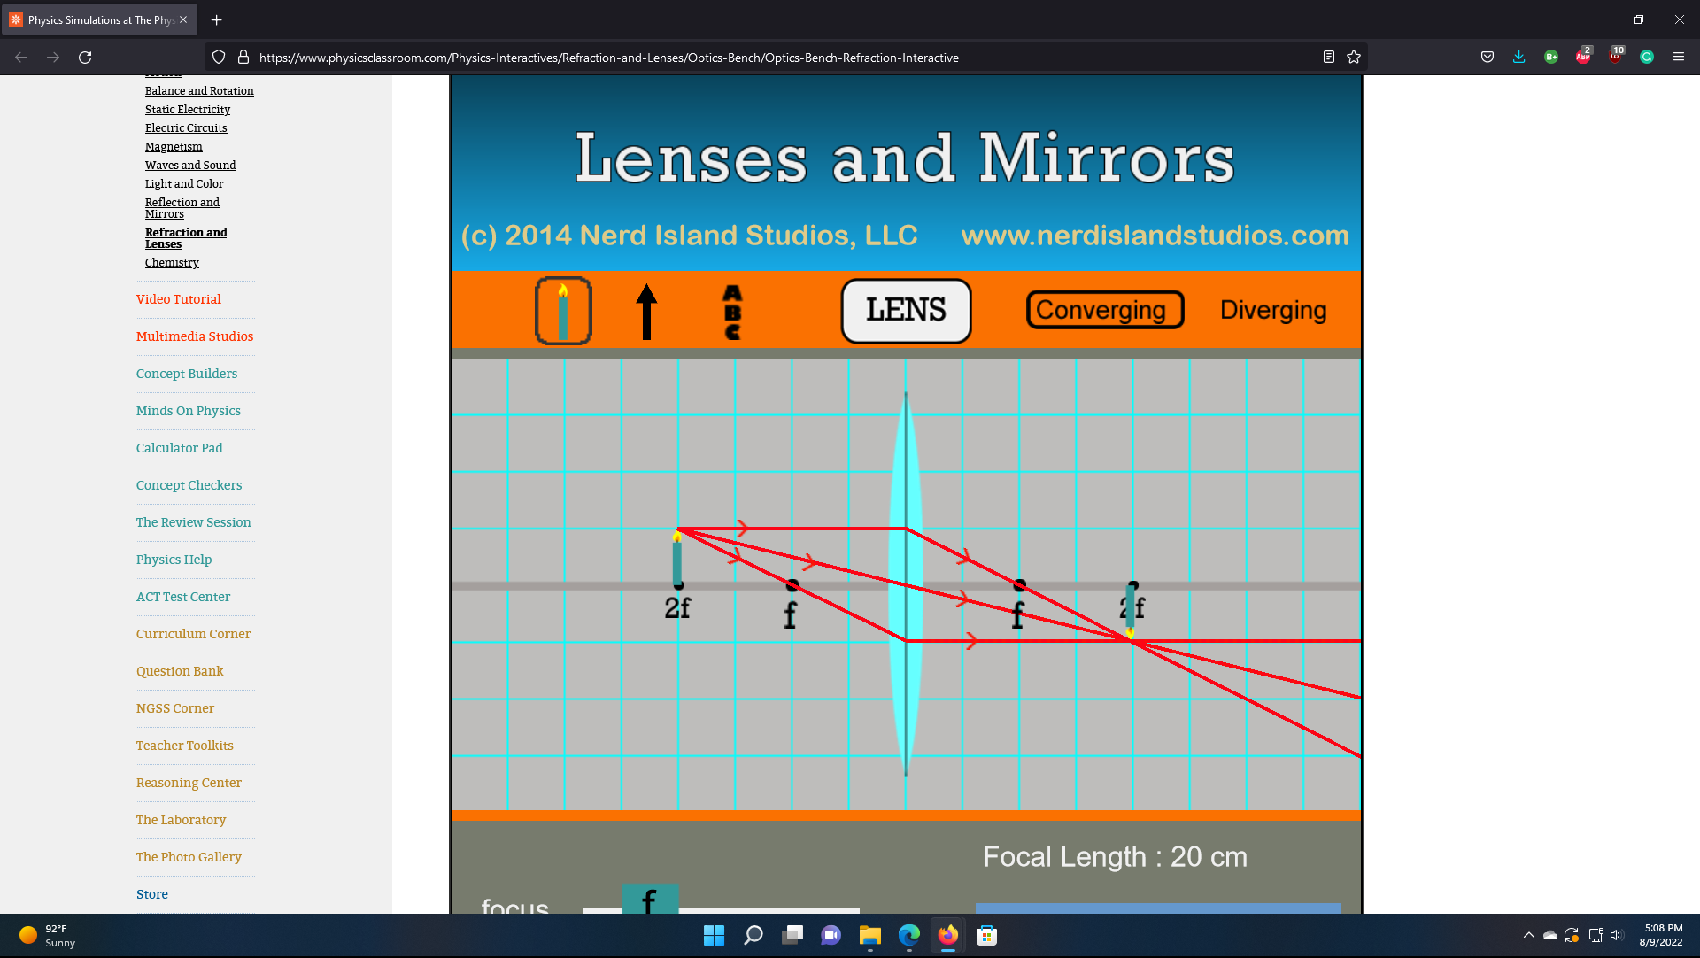
Task: View browser downloads
Action: point(1519,57)
